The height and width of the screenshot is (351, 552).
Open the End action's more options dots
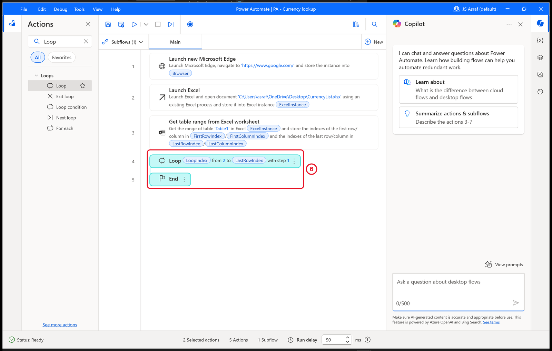pos(184,179)
